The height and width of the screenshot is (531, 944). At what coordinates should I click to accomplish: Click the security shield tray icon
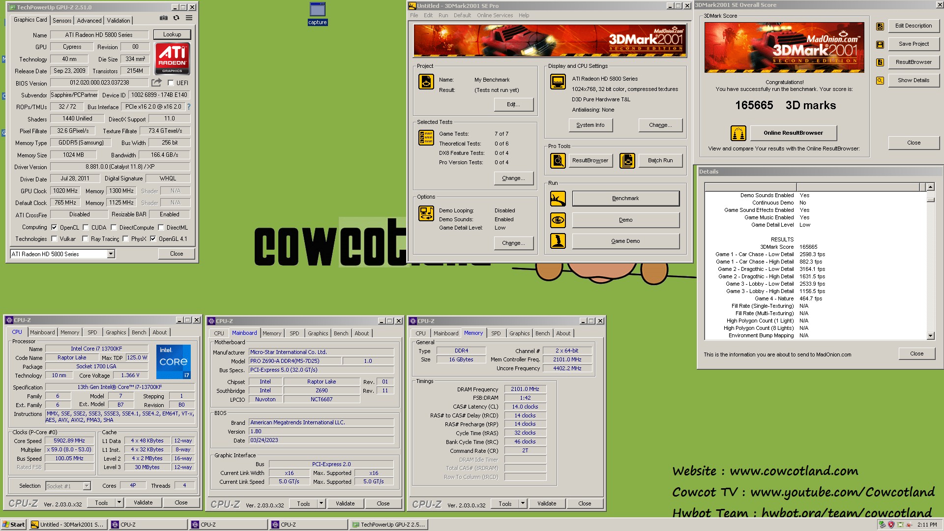tap(891, 525)
